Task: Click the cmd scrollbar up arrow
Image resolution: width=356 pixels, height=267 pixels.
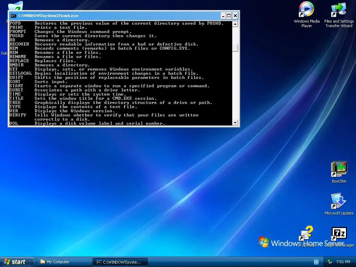Action: 235,24
